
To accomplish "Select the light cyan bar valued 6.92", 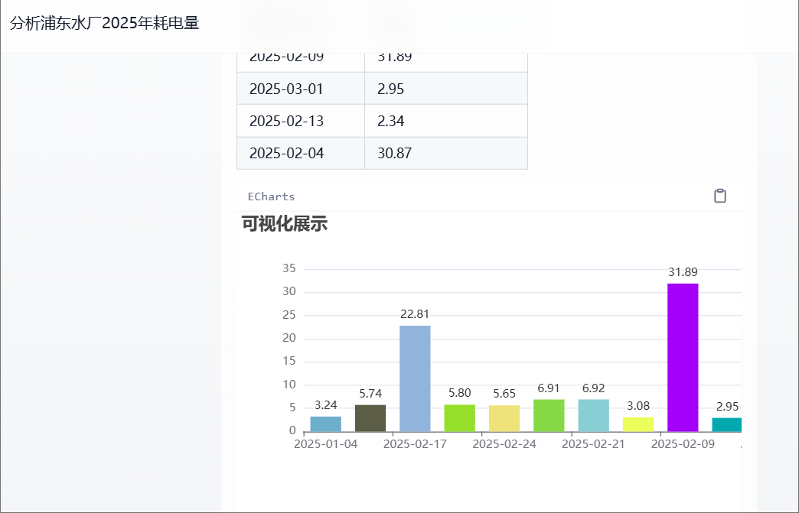I will (594, 415).
